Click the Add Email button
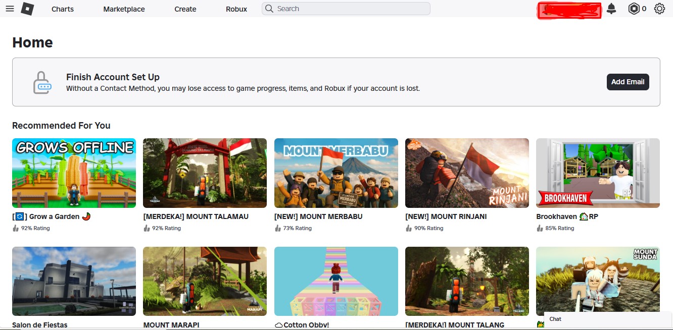This screenshot has height=330, width=673. coord(628,82)
